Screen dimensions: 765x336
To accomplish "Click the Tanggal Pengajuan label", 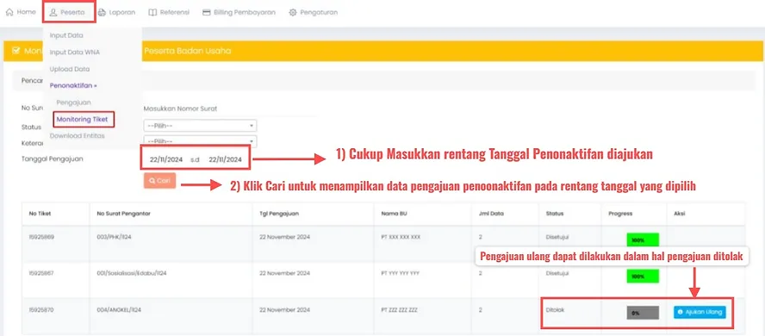I will [x=53, y=159].
